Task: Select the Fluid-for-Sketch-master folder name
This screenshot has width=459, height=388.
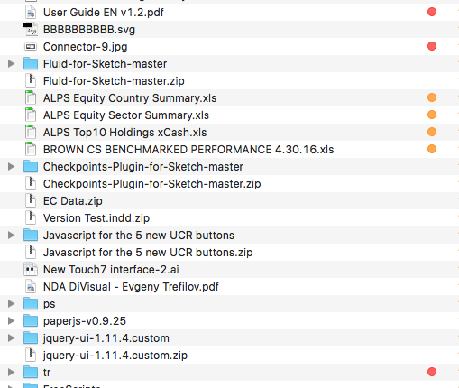Action: [x=105, y=64]
